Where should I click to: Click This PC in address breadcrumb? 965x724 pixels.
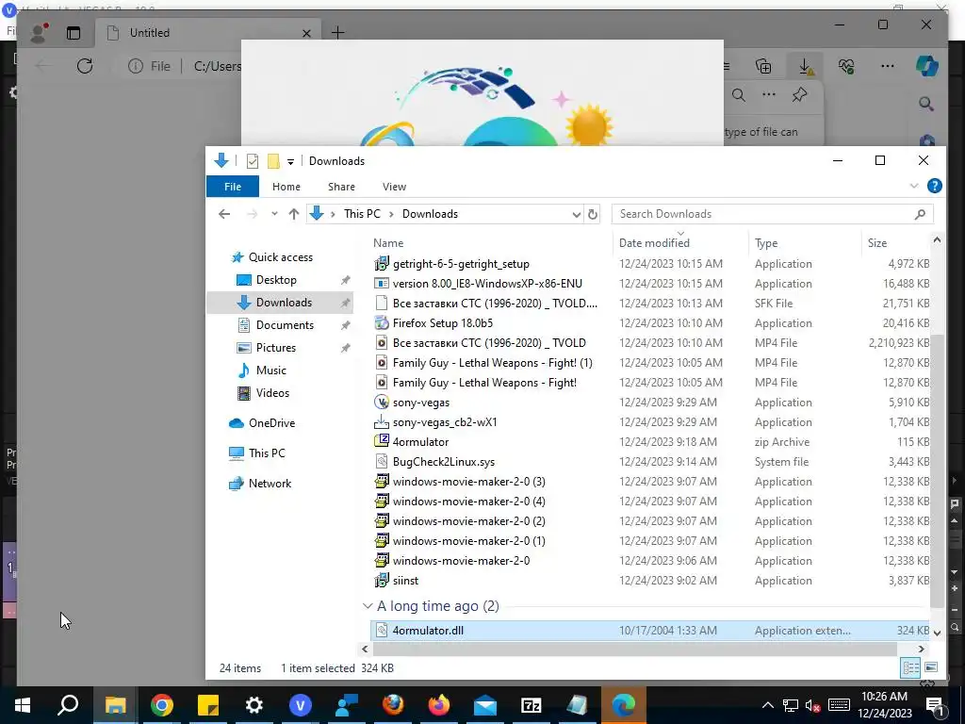[362, 214]
